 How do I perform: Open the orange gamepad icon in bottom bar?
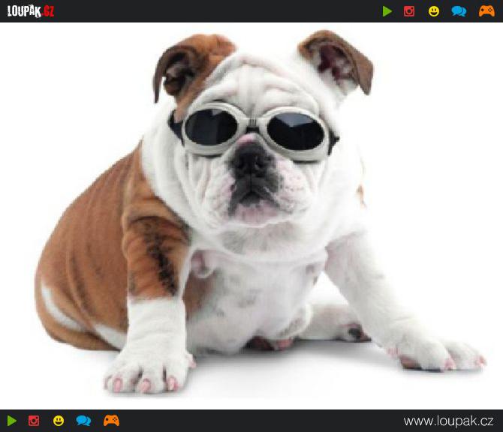click(x=111, y=421)
